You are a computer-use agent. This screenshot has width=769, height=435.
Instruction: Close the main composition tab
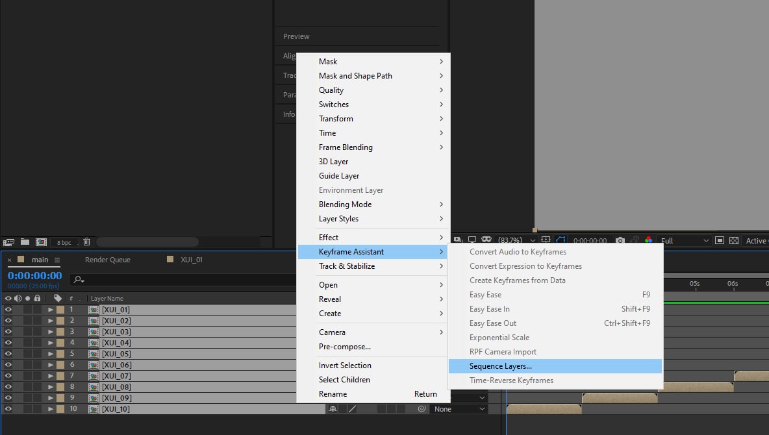(x=9, y=260)
